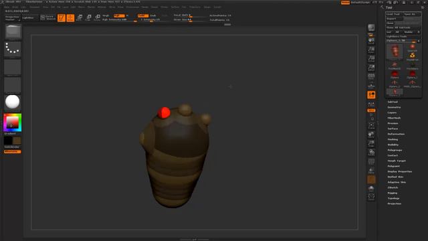This screenshot has width=428, height=241.
Task: Expand the Polygroups sub-palette
Action: 395,150
